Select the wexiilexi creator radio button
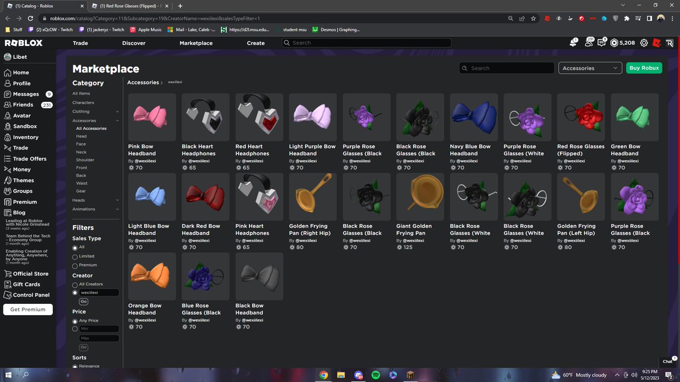The image size is (680, 382). click(75, 293)
